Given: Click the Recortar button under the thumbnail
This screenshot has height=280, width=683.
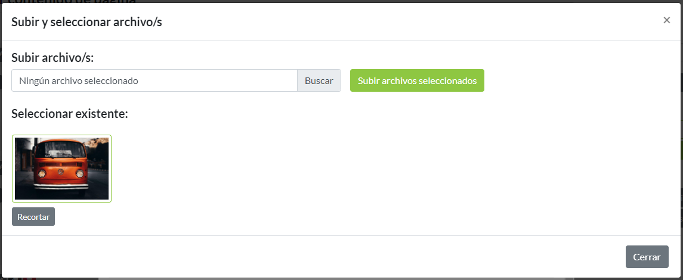Looking at the screenshot, I should [33, 217].
